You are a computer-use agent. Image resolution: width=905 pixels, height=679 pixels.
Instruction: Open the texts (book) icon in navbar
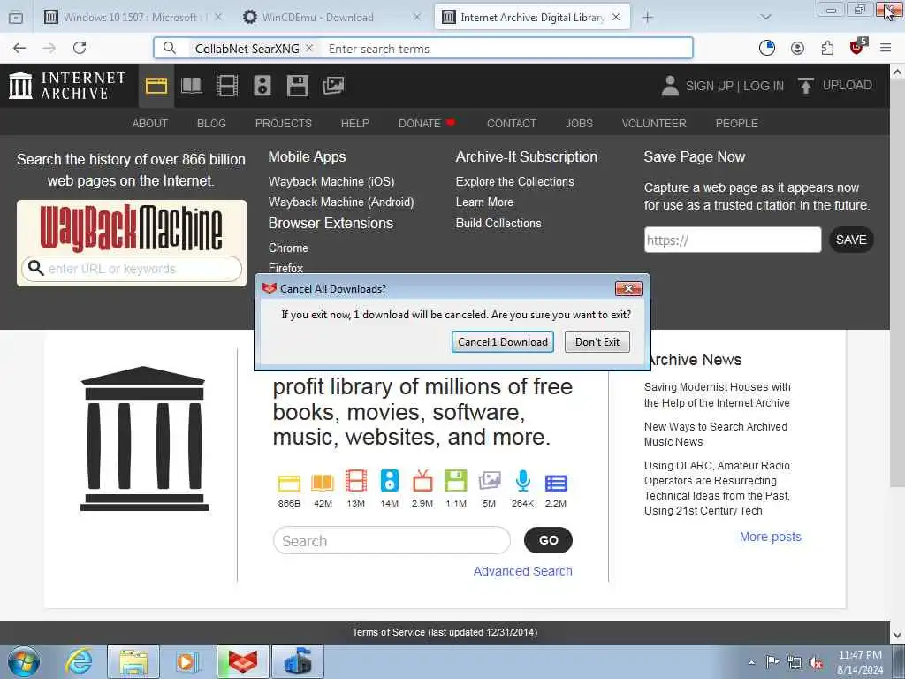(192, 86)
